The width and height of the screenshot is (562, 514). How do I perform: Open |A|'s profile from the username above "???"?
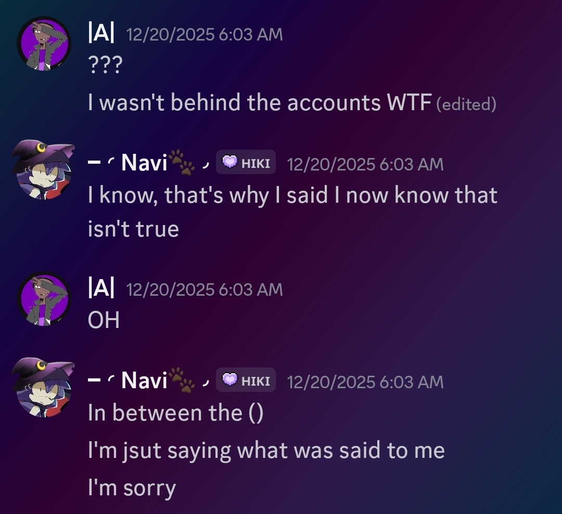click(101, 34)
